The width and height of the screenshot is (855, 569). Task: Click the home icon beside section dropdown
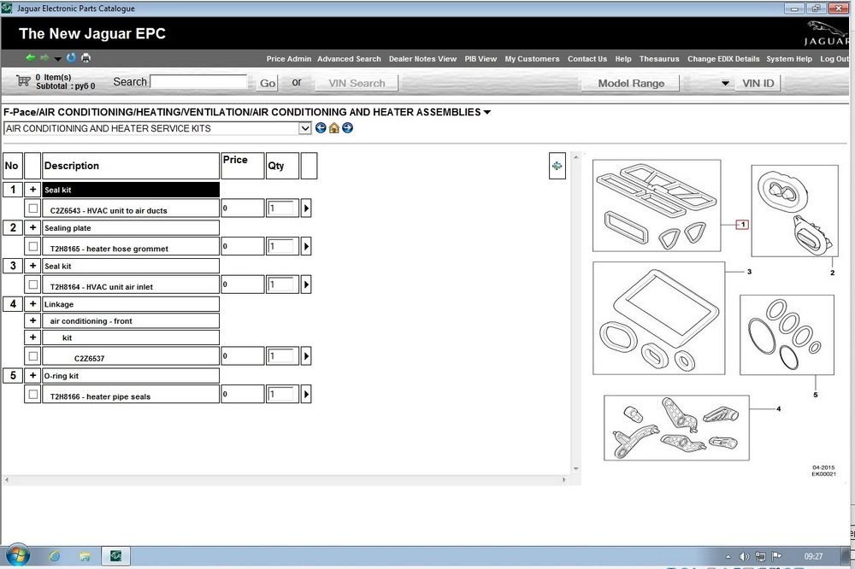click(333, 128)
